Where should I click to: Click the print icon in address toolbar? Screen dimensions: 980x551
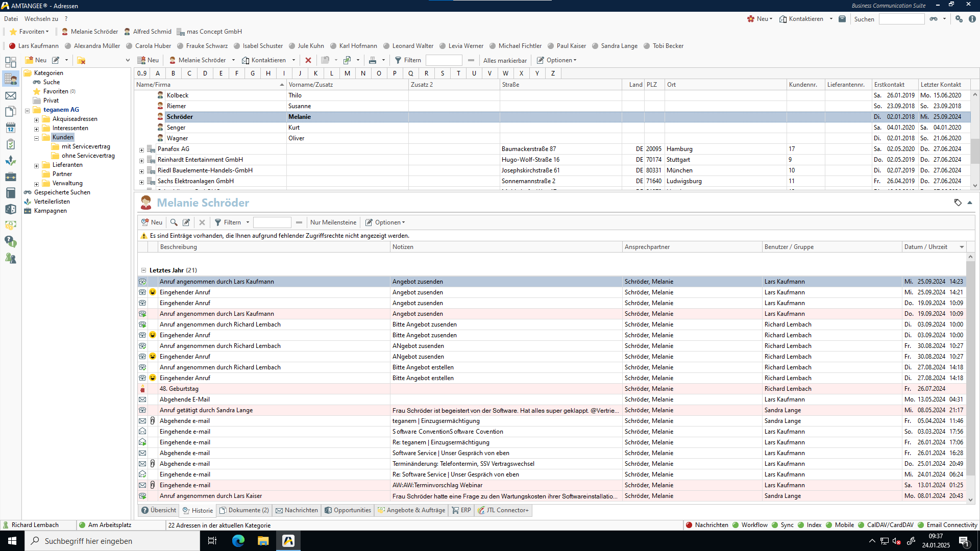pyautogui.click(x=373, y=60)
